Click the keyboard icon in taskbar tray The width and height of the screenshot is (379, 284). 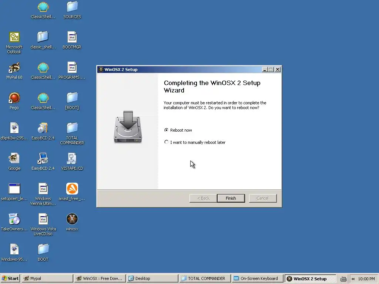coord(343,279)
